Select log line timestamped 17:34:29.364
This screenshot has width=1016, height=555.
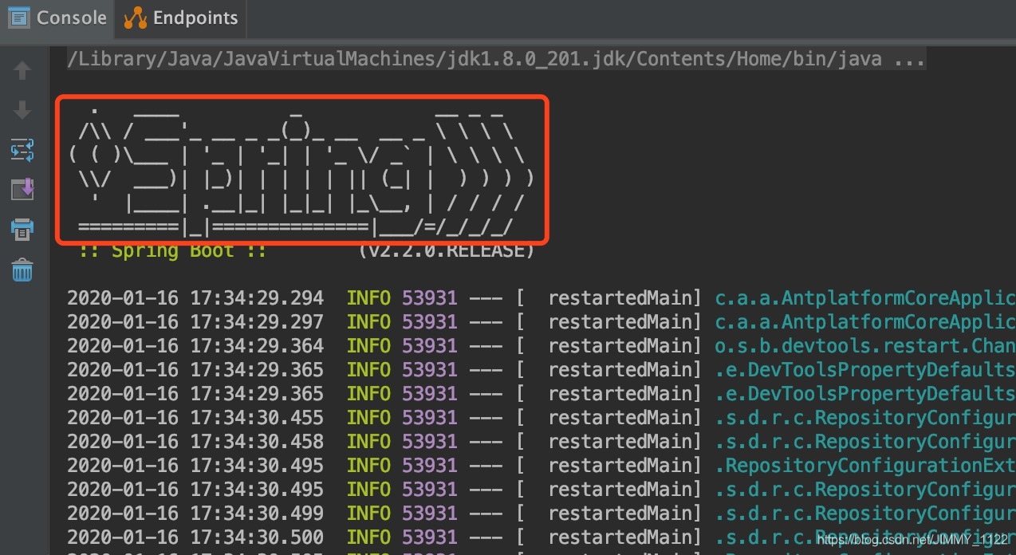pos(541,346)
